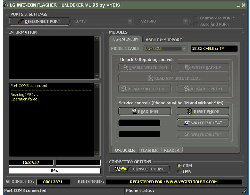Click the 0% progress bar
This screenshot has width=250, height=195.
55,171
